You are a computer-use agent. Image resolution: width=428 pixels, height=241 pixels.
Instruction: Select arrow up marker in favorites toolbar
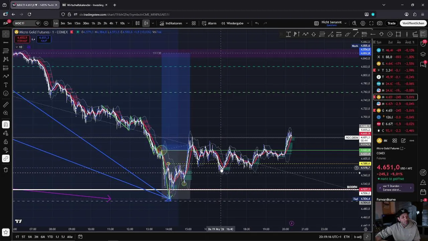click(314, 34)
